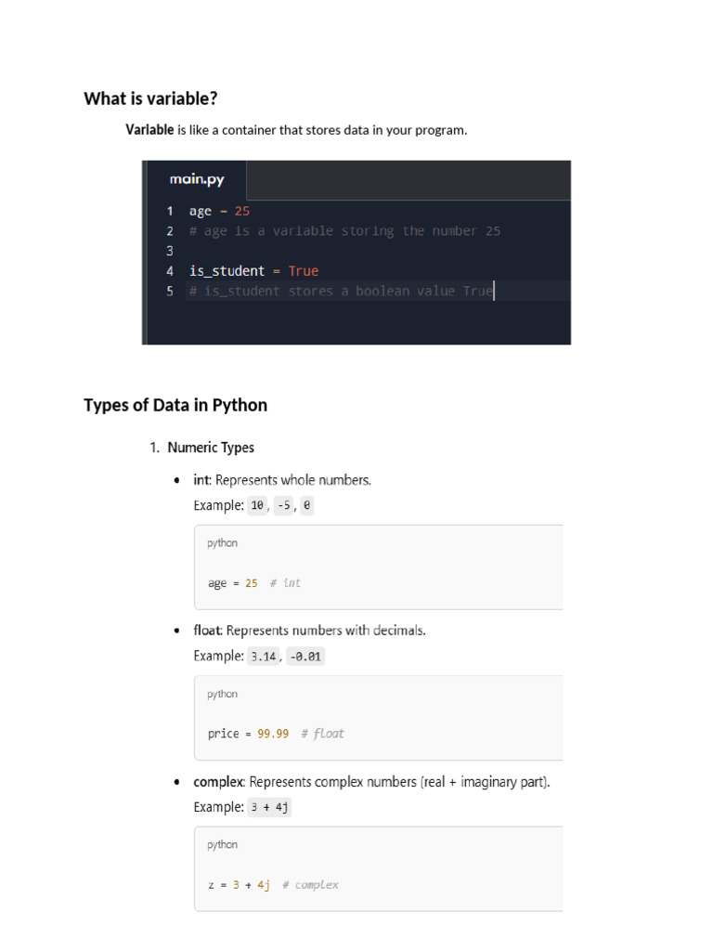Click the "age = 25 # int" code snippet
Image resolution: width=713 pixels, height=951 pixels.
[254, 583]
